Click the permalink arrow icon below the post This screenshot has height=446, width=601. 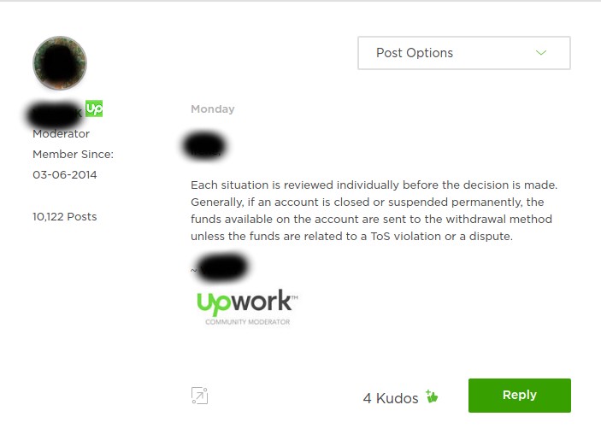[199, 396]
